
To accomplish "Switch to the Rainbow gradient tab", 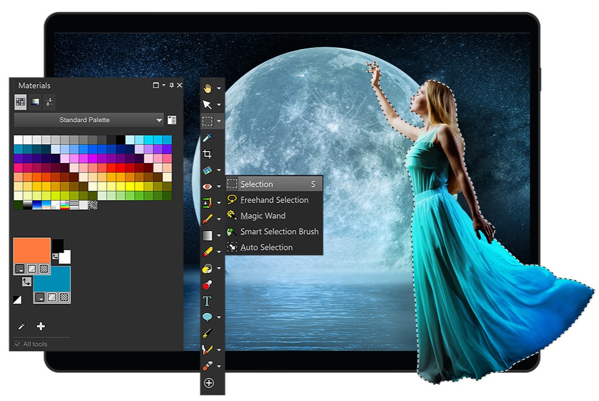I will (x=35, y=102).
